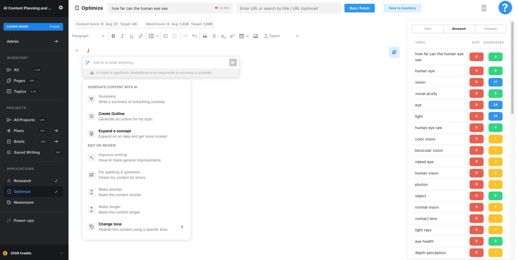Insert an image via the image icon
The image size is (518, 260).
[x=256, y=36]
